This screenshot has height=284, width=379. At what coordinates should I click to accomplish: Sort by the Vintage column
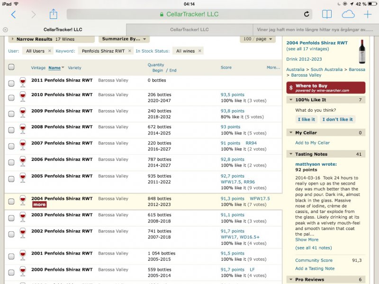[x=38, y=68]
